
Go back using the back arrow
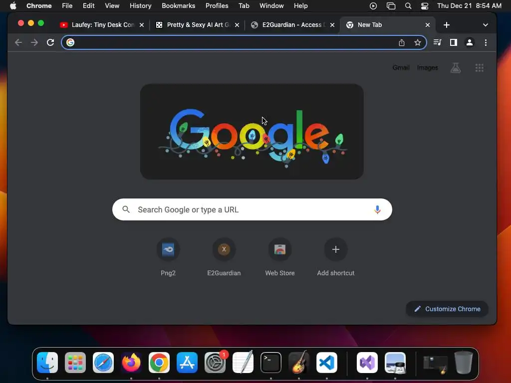point(18,42)
